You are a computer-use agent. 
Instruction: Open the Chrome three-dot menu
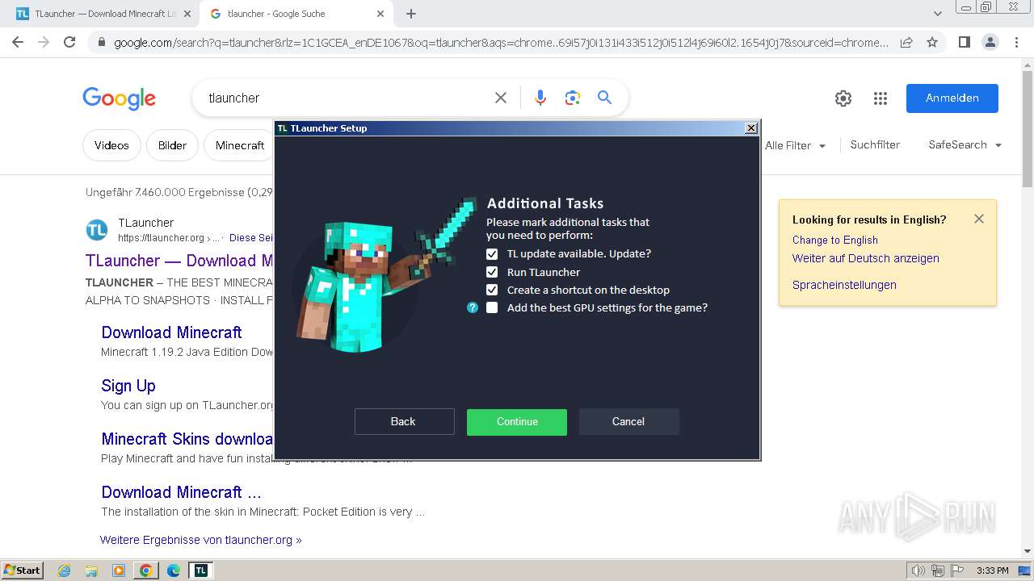(x=1016, y=42)
